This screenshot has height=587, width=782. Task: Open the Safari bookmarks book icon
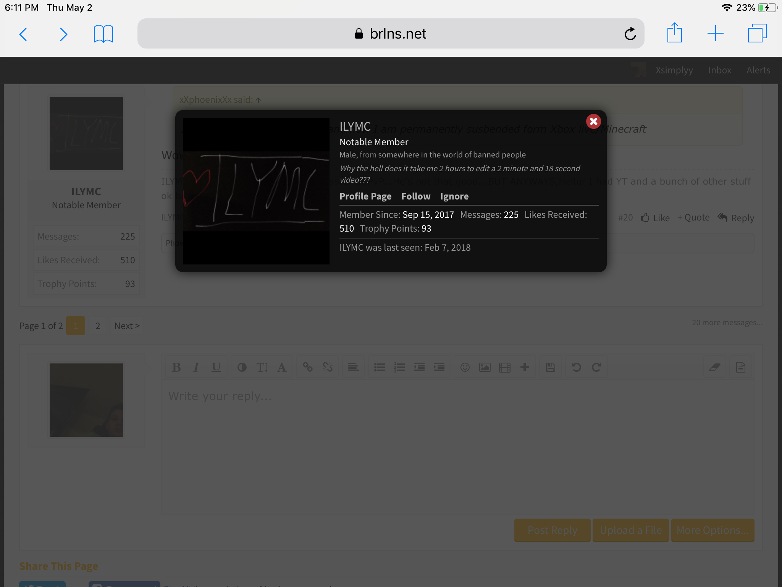point(103,34)
